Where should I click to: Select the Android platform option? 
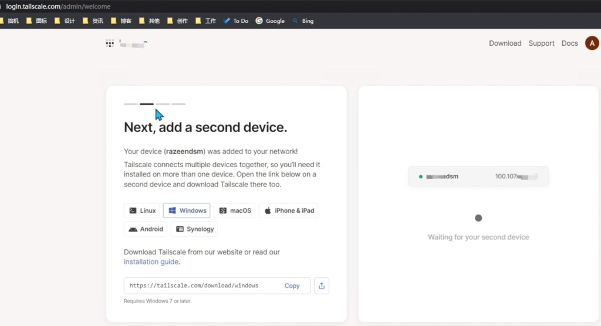pyautogui.click(x=146, y=229)
